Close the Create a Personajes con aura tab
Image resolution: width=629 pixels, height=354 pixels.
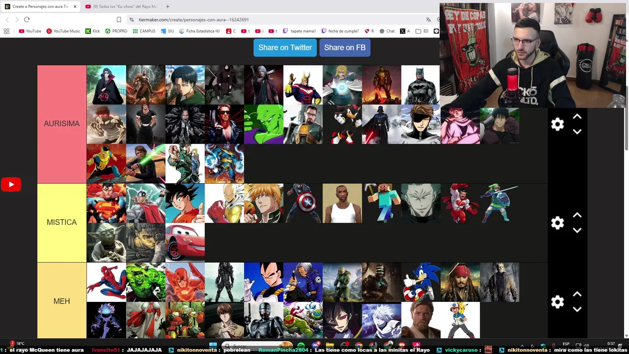point(75,6)
